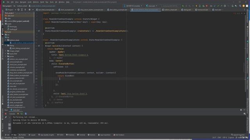This screenshot has width=250, height=140.
Task: Select icon_example.dart in project tree
Action: [16, 81]
